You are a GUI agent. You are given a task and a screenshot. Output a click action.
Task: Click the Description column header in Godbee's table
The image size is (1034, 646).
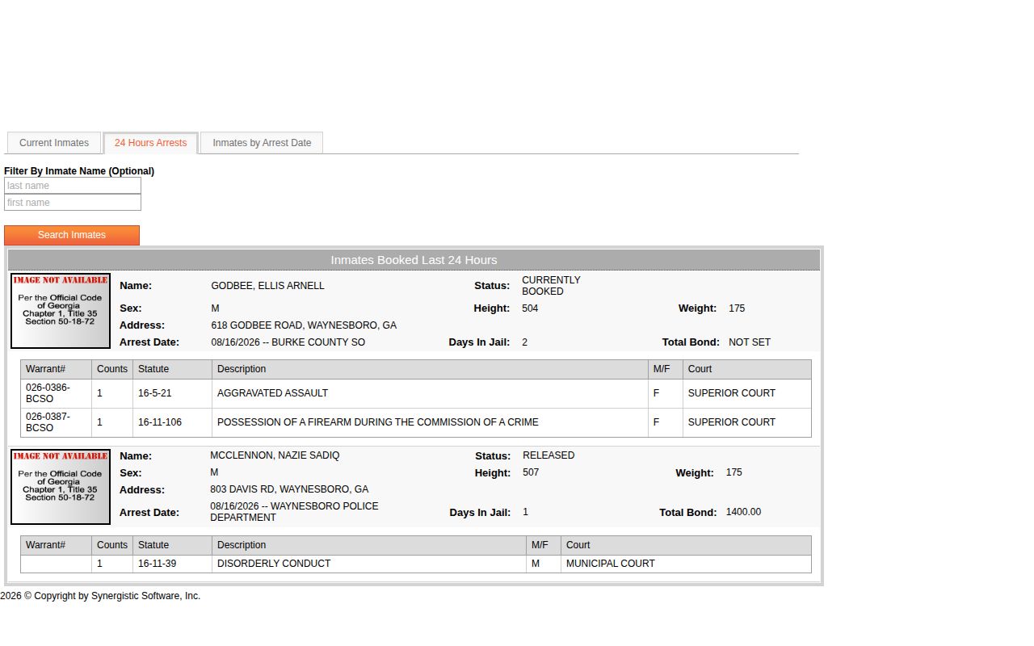point(430,369)
